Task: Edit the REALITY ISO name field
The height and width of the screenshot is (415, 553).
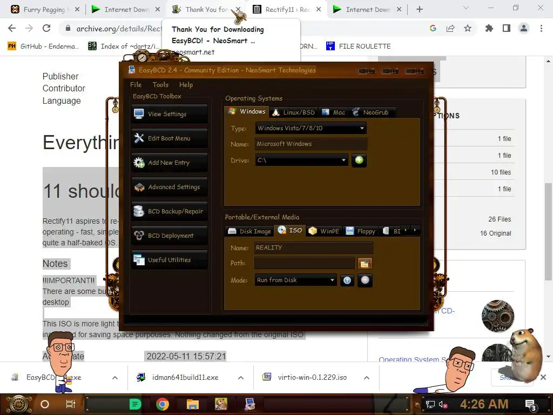Action: pos(314,247)
